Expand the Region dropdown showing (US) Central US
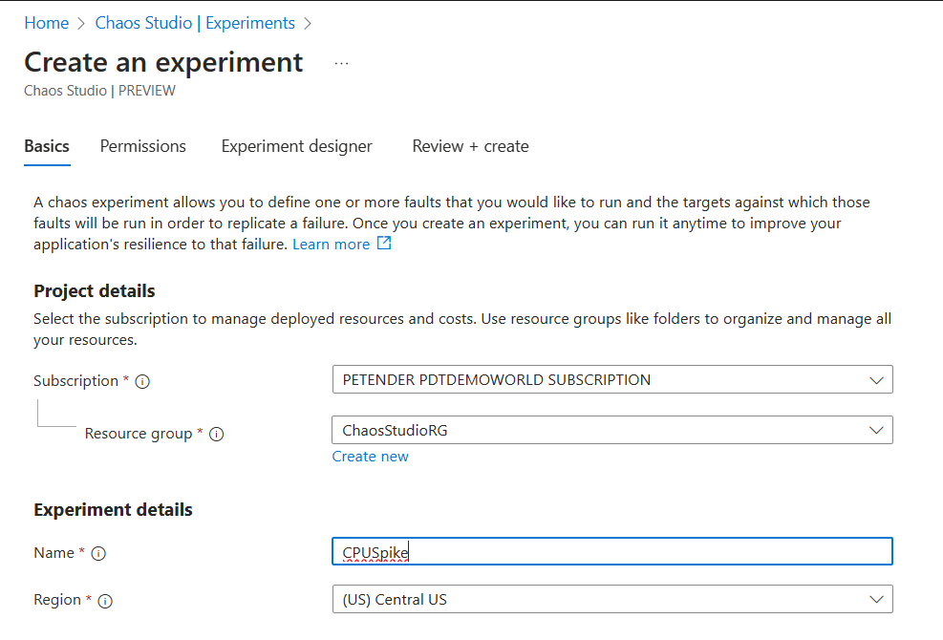Screen dimensions: 943x640 (x=611, y=599)
